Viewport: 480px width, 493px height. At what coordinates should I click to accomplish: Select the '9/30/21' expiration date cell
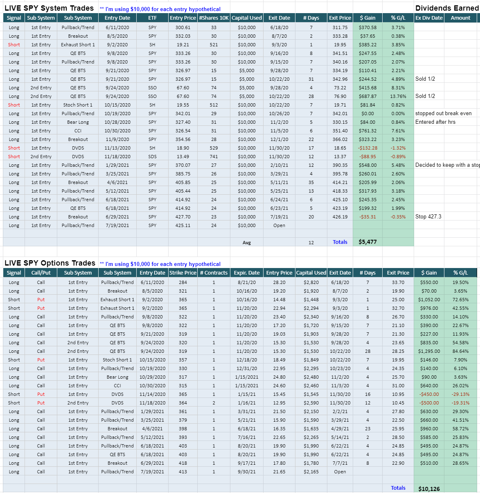pos(247,472)
